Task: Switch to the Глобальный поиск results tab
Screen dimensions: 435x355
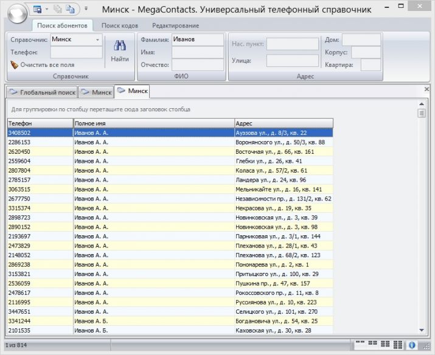Action: click(x=42, y=92)
